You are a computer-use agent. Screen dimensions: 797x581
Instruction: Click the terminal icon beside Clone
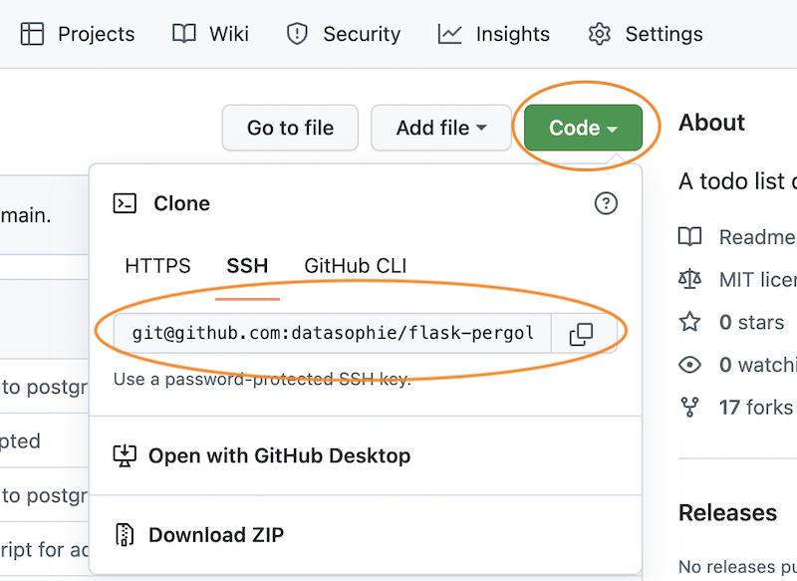tap(126, 203)
